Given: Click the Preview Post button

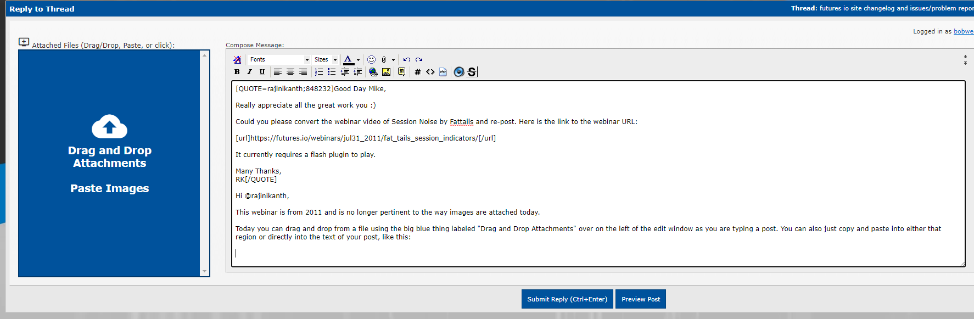Looking at the screenshot, I should 641,299.
